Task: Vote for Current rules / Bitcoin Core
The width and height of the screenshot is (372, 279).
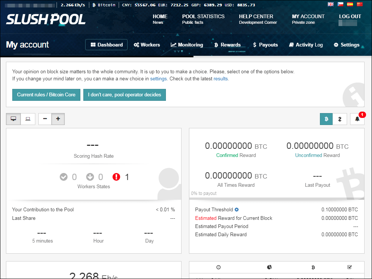Action: pos(46,95)
